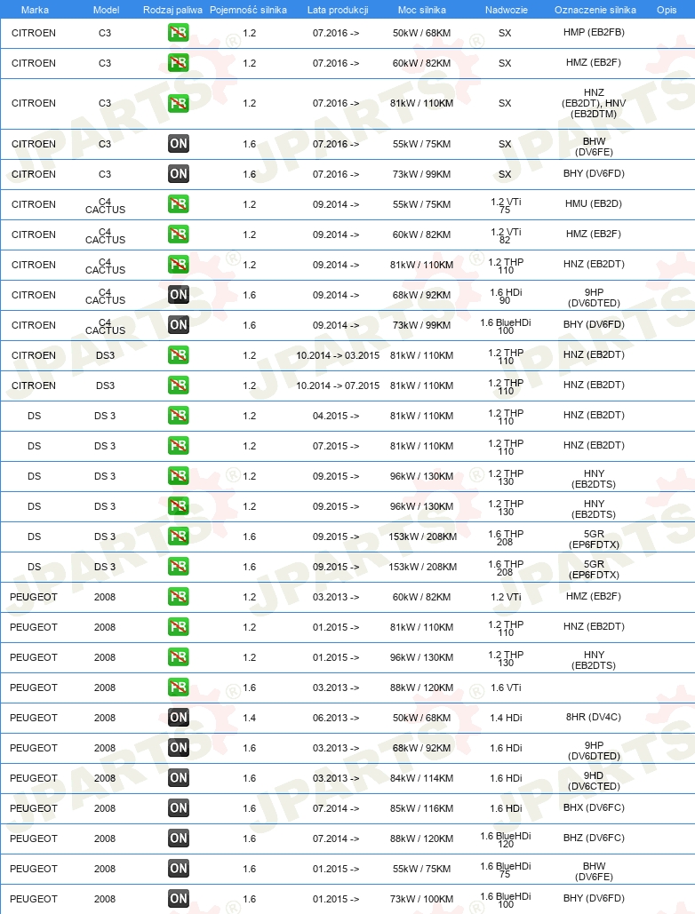Click the ON diesel icon in the 73kW / 100KM row
This screenshot has height=914, width=695.
(x=179, y=899)
